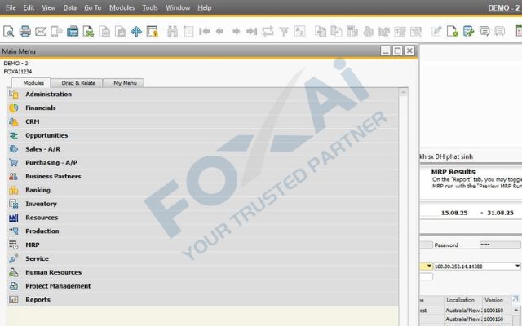
Task: Click the Print Preview toolbar icon
Action: [x=8, y=32]
